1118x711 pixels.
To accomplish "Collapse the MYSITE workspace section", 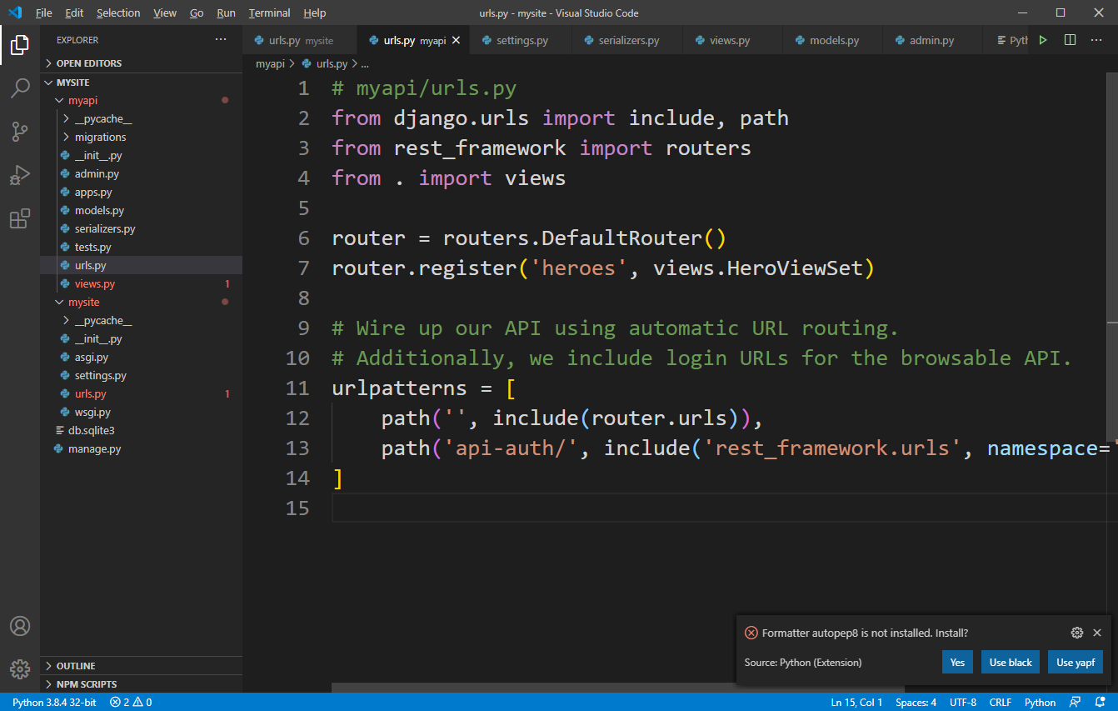I will (142, 83).
